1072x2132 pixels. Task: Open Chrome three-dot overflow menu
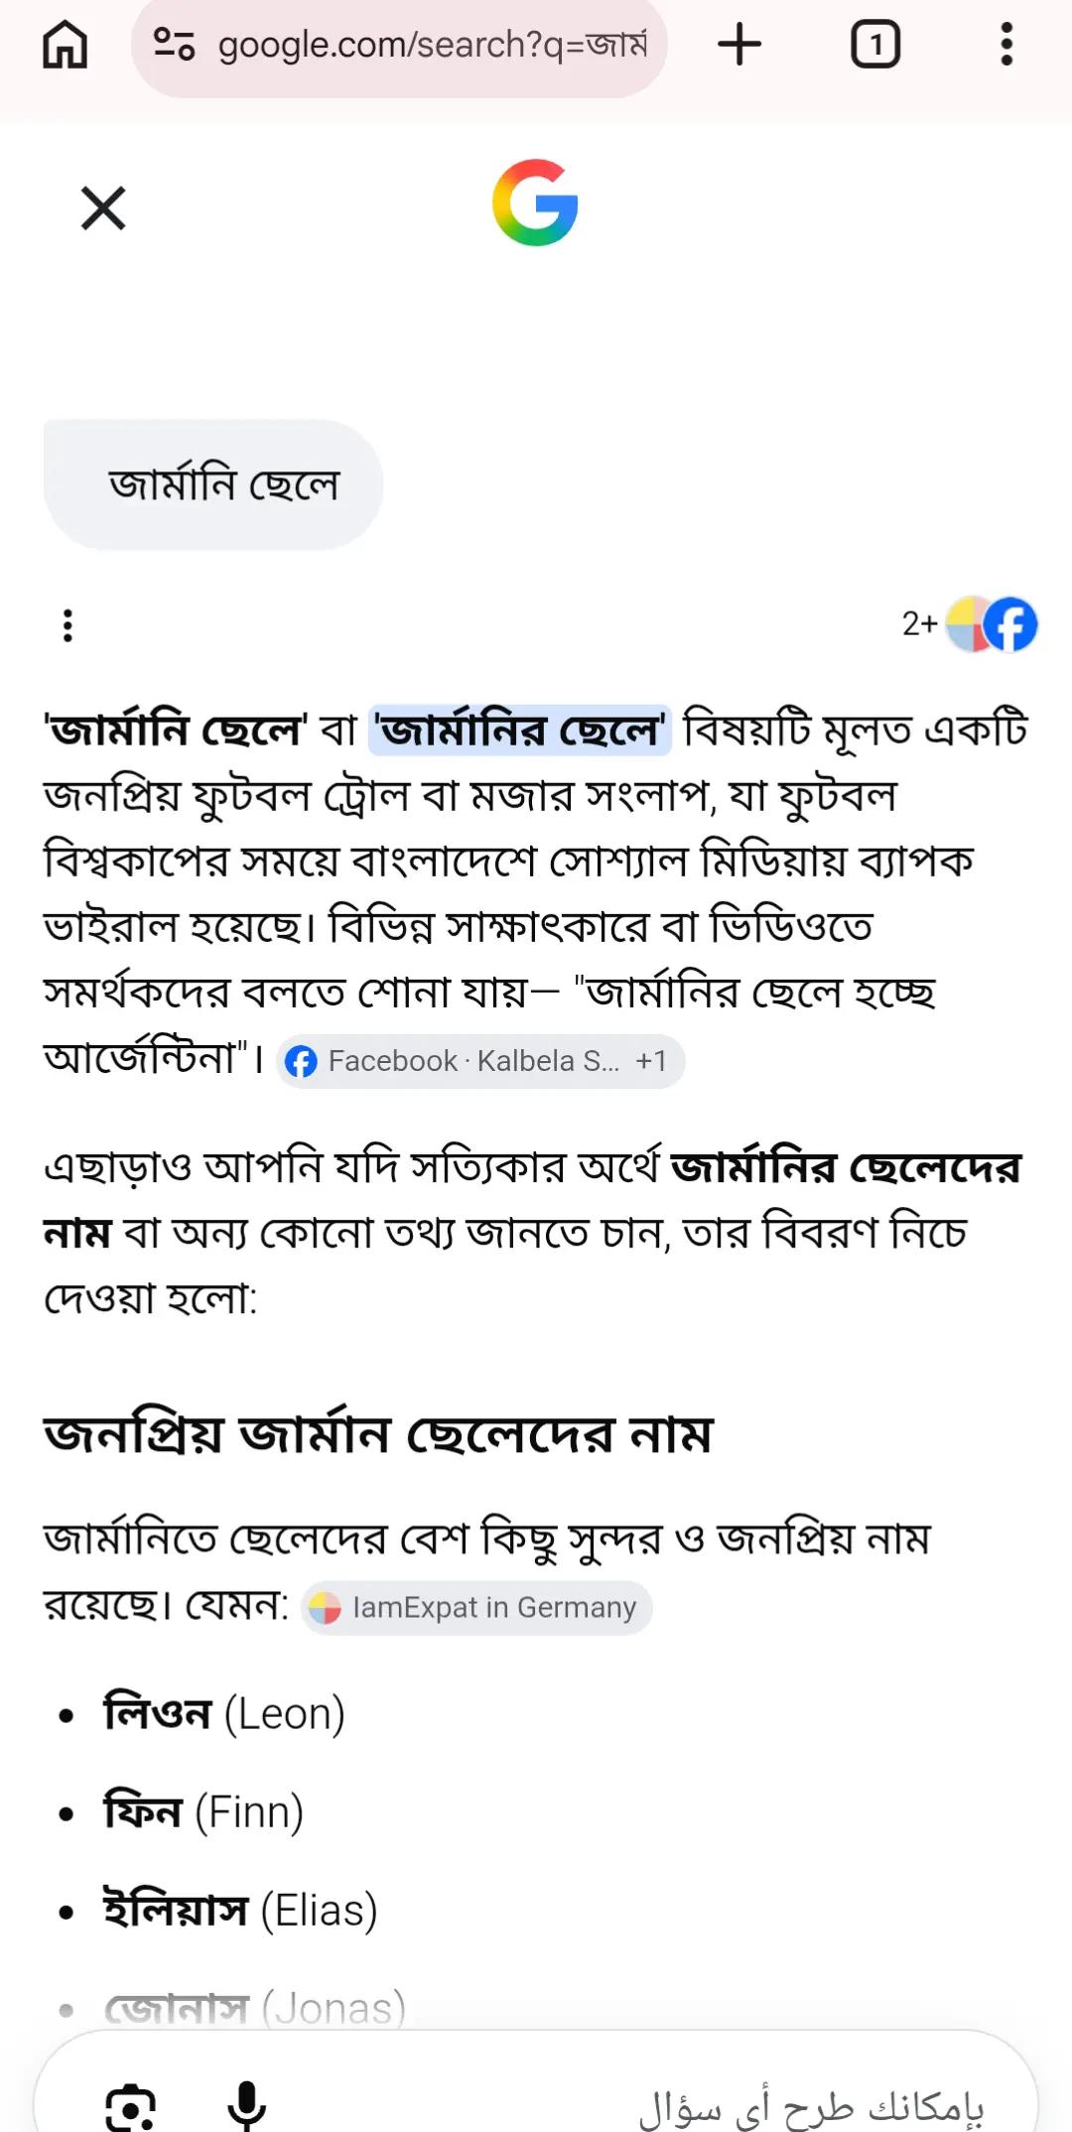(1006, 45)
